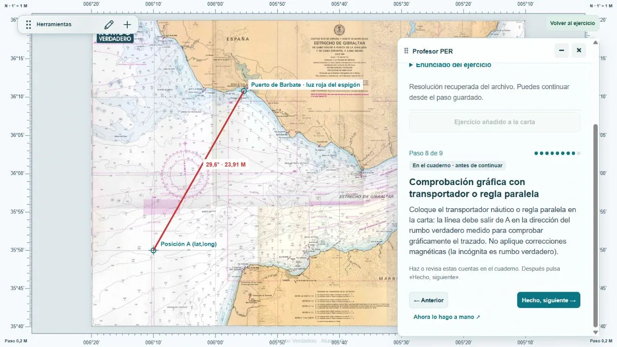
Task: Click Volver al ejercicio button
Action: click(x=573, y=23)
